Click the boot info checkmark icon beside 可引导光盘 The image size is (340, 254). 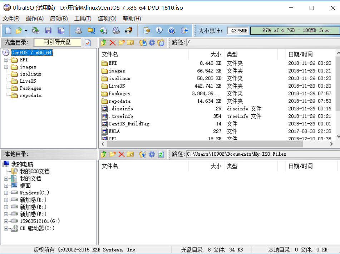88,42
